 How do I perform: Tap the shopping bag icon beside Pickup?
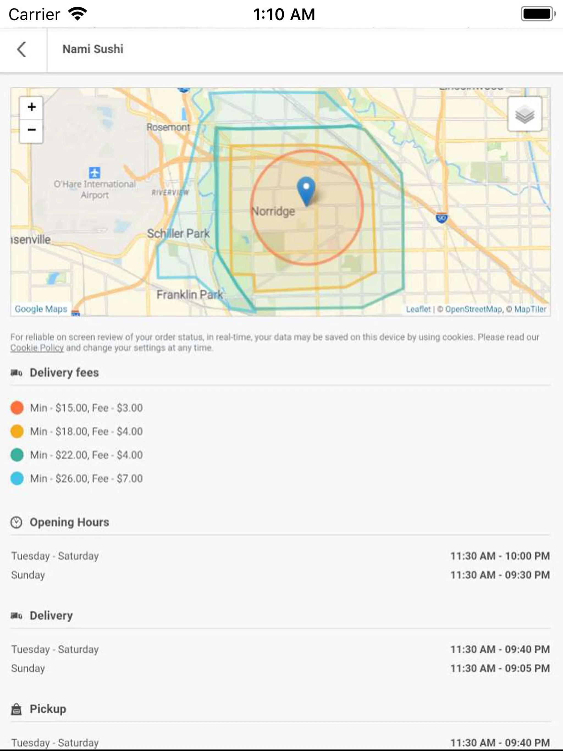coord(16,709)
